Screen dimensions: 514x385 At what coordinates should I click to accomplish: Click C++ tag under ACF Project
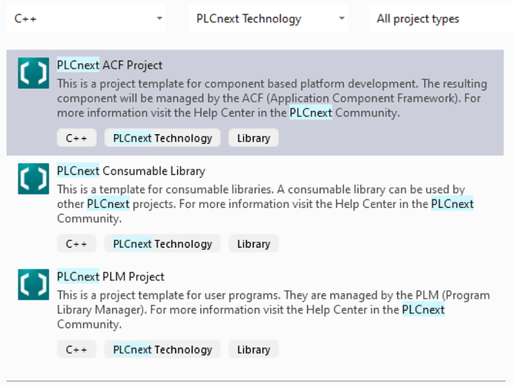coord(76,139)
